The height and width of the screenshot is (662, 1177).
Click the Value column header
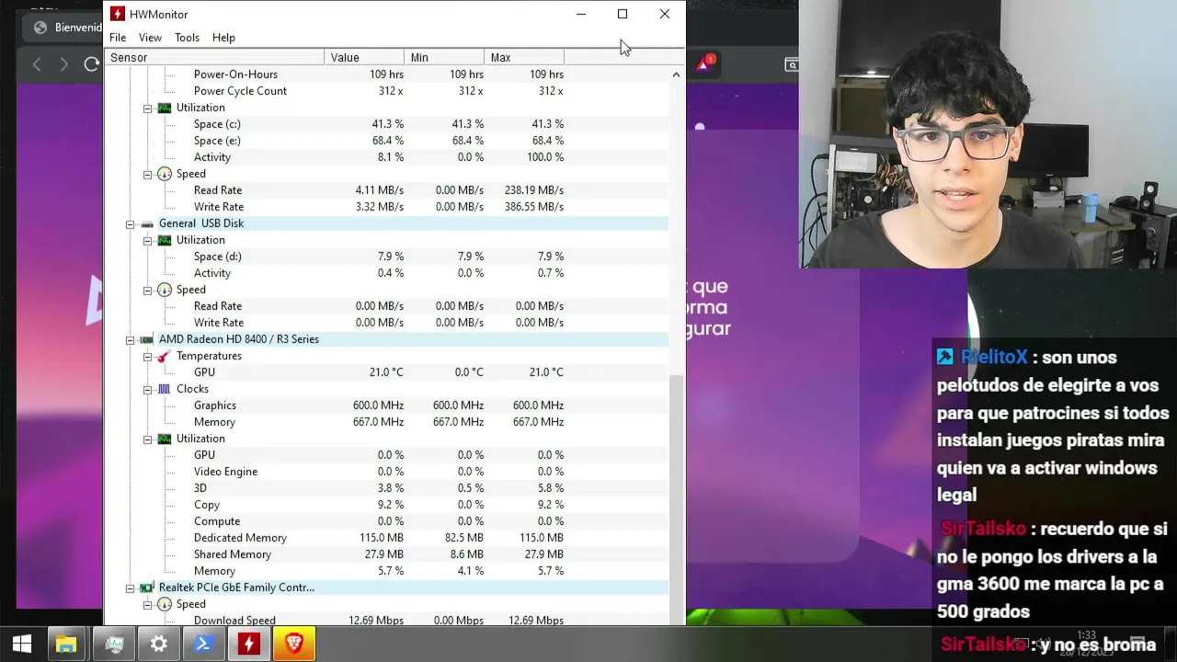(364, 57)
